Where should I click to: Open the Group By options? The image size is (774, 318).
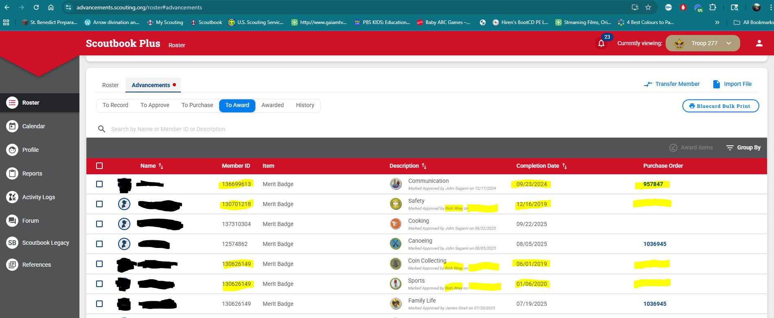click(x=743, y=148)
